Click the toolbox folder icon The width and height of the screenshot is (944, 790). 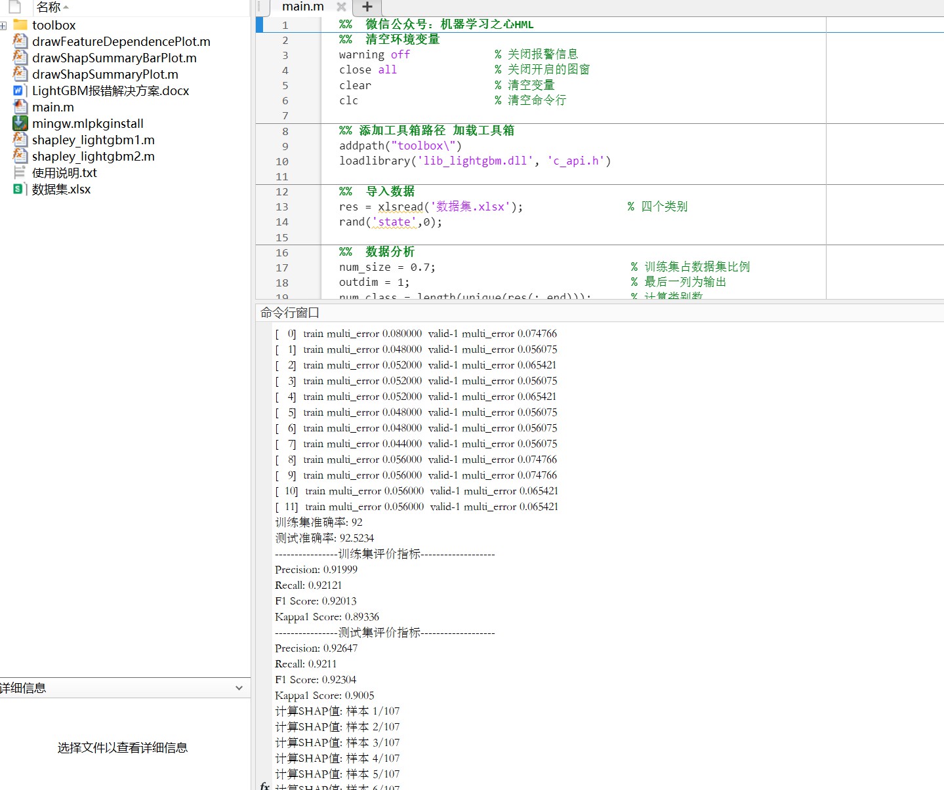[x=20, y=25]
